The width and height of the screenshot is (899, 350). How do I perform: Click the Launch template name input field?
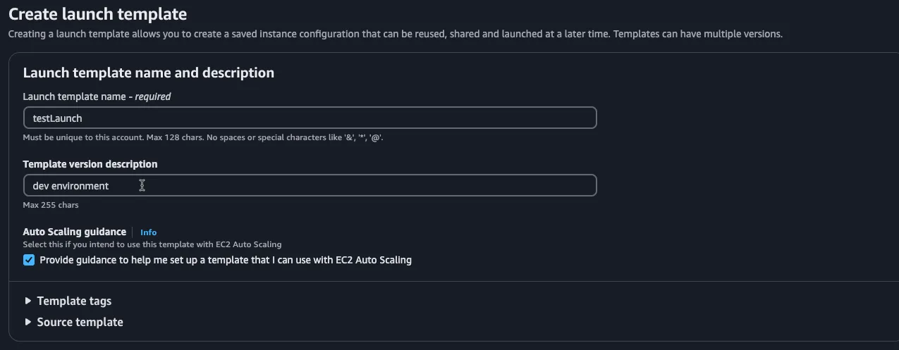[310, 118]
